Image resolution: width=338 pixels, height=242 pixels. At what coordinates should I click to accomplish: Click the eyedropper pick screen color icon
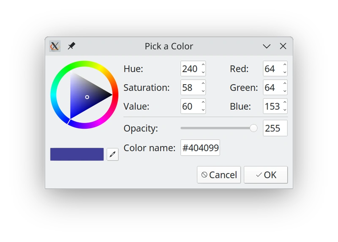(x=112, y=154)
